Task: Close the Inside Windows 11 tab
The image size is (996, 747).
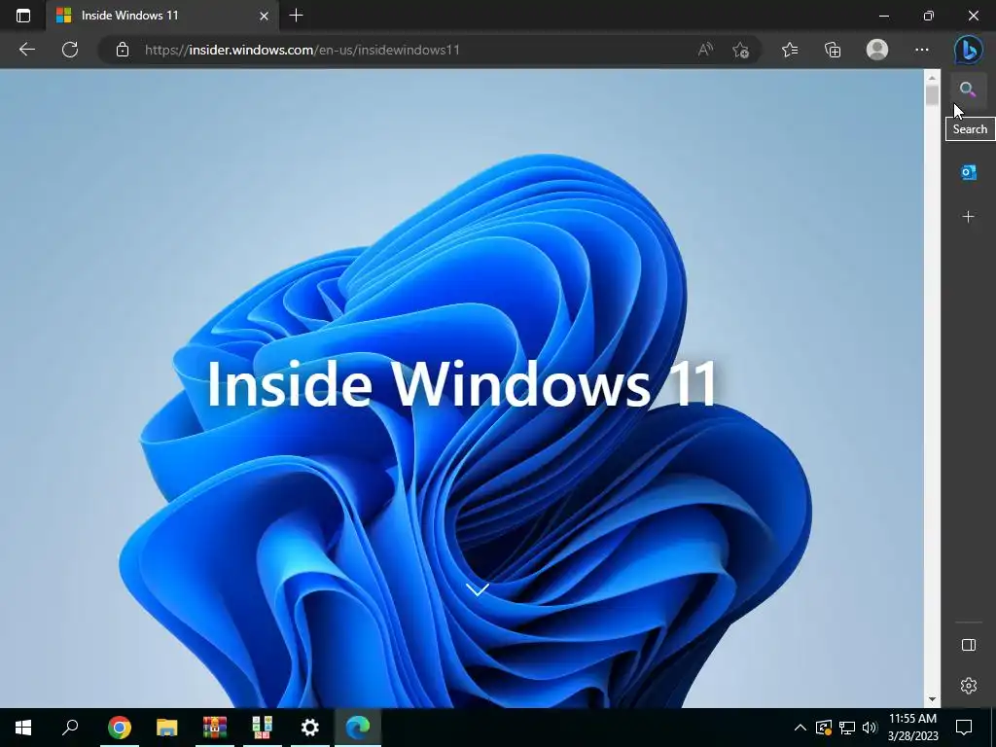Action: 264,16
